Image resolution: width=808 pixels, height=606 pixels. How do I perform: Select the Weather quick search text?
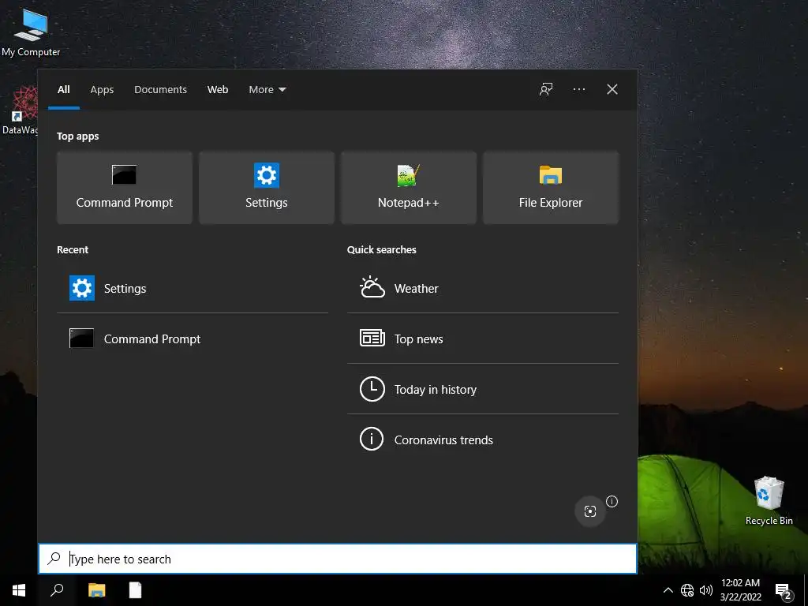click(417, 289)
